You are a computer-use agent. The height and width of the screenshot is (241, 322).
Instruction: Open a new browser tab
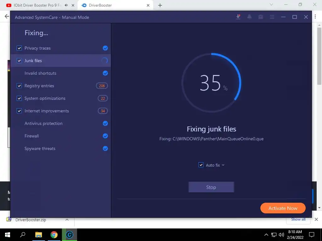pyautogui.click(x=160, y=5)
